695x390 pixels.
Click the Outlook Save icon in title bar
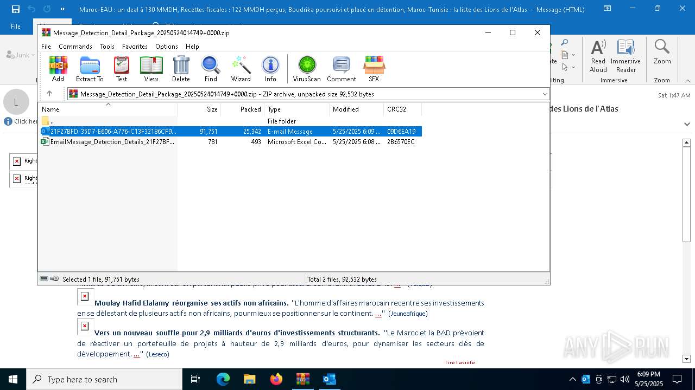pyautogui.click(x=15, y=9)
